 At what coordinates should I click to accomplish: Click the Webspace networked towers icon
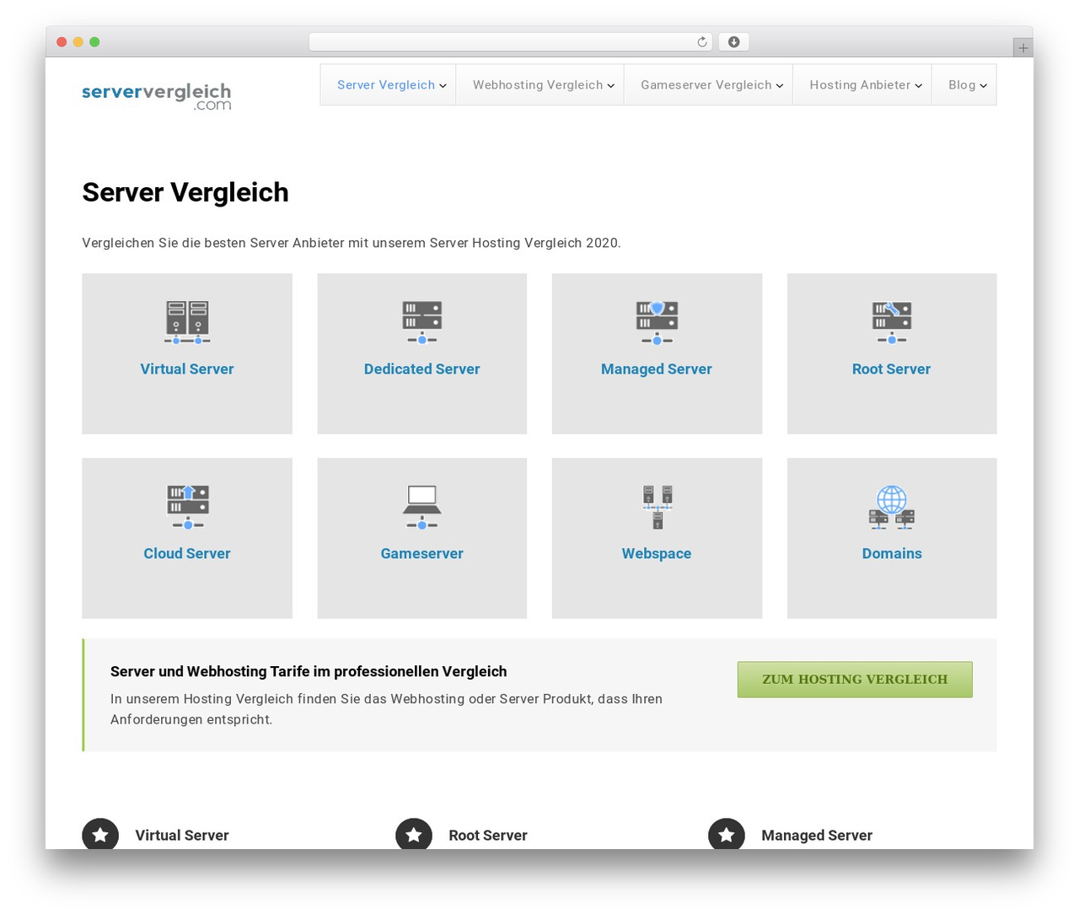click(657, 507)
